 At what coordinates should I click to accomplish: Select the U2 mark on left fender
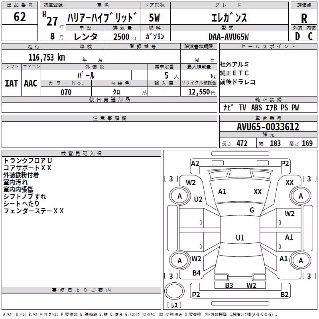point(198,199)
